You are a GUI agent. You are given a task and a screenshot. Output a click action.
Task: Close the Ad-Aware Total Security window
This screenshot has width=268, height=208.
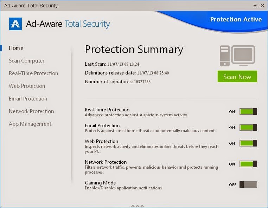(262, 6)
